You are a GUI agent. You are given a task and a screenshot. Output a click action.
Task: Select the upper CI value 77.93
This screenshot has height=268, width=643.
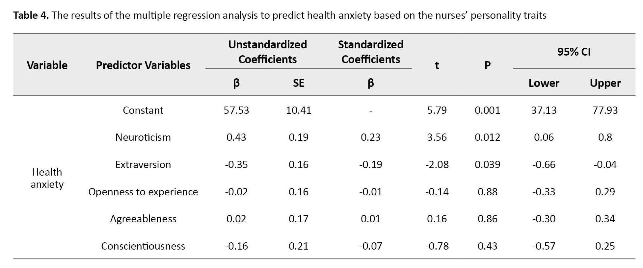coord(605,110)
